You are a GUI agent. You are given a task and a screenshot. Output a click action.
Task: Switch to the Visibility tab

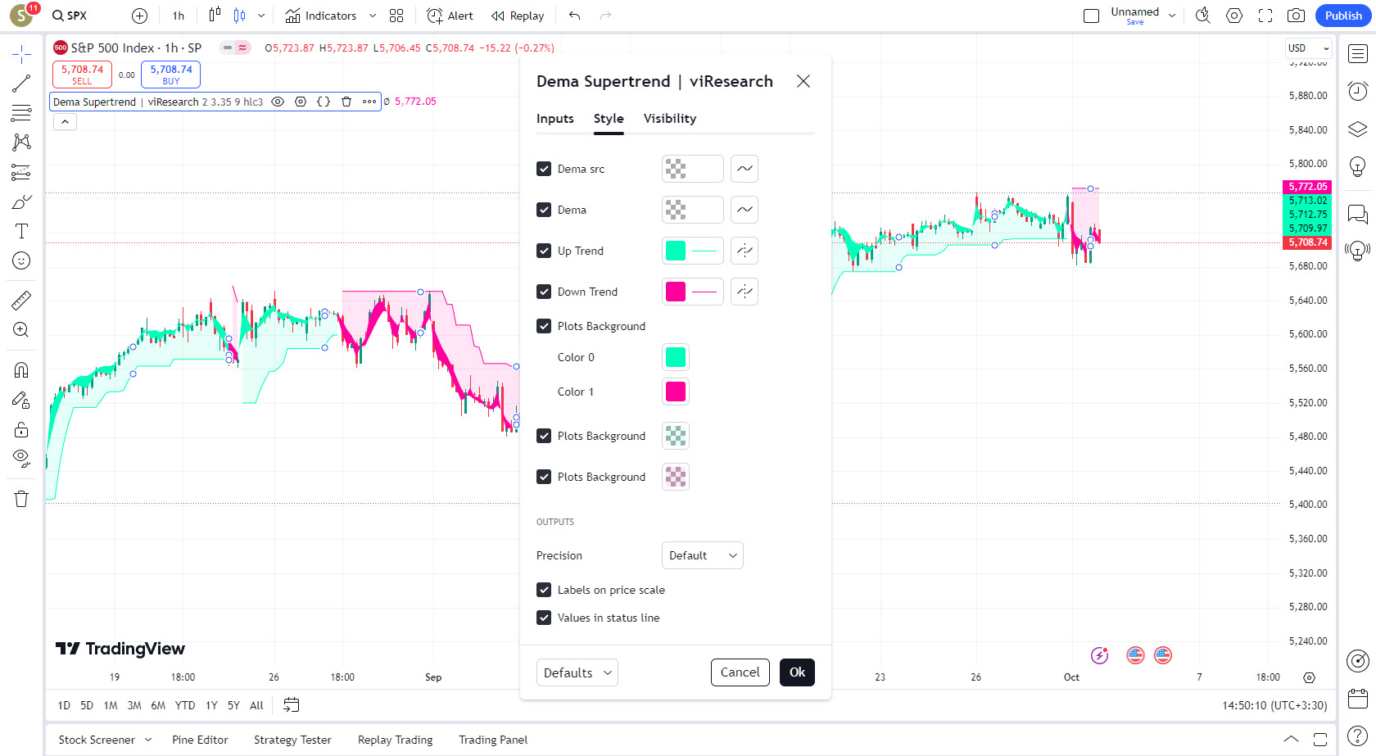tap(670, 119)
